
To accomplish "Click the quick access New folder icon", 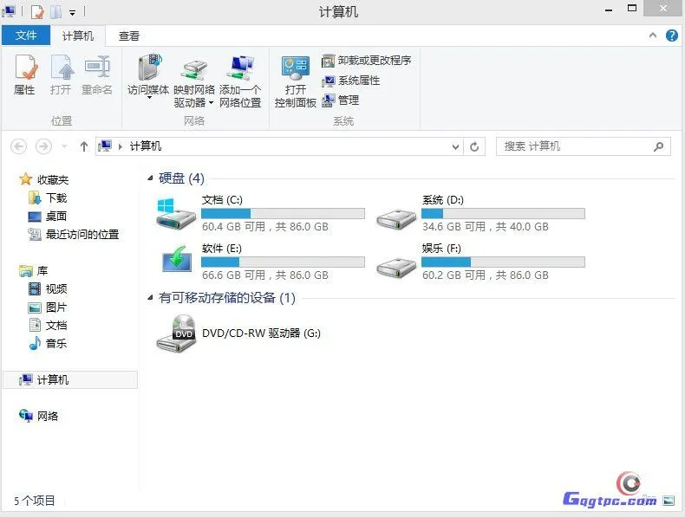I will pos(55,12).
